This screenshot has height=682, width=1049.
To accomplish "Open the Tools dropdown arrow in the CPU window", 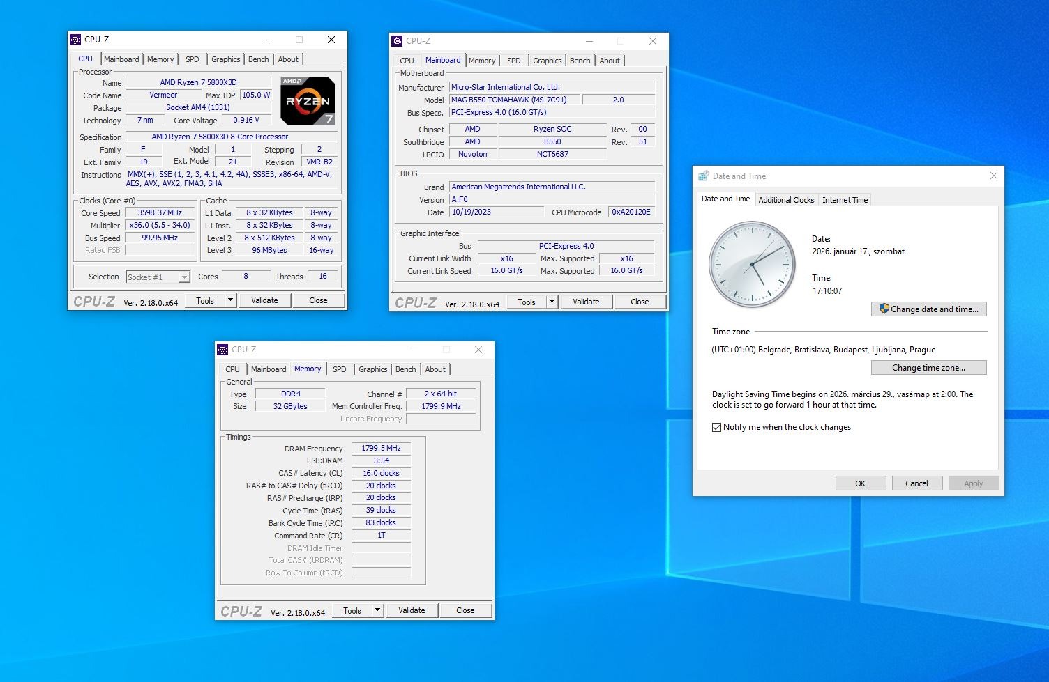I will pyautogui.click(x=231, y=300).
